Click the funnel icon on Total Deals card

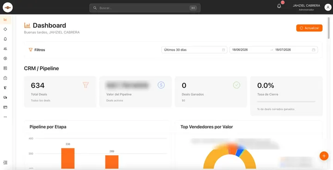point(86,85)
